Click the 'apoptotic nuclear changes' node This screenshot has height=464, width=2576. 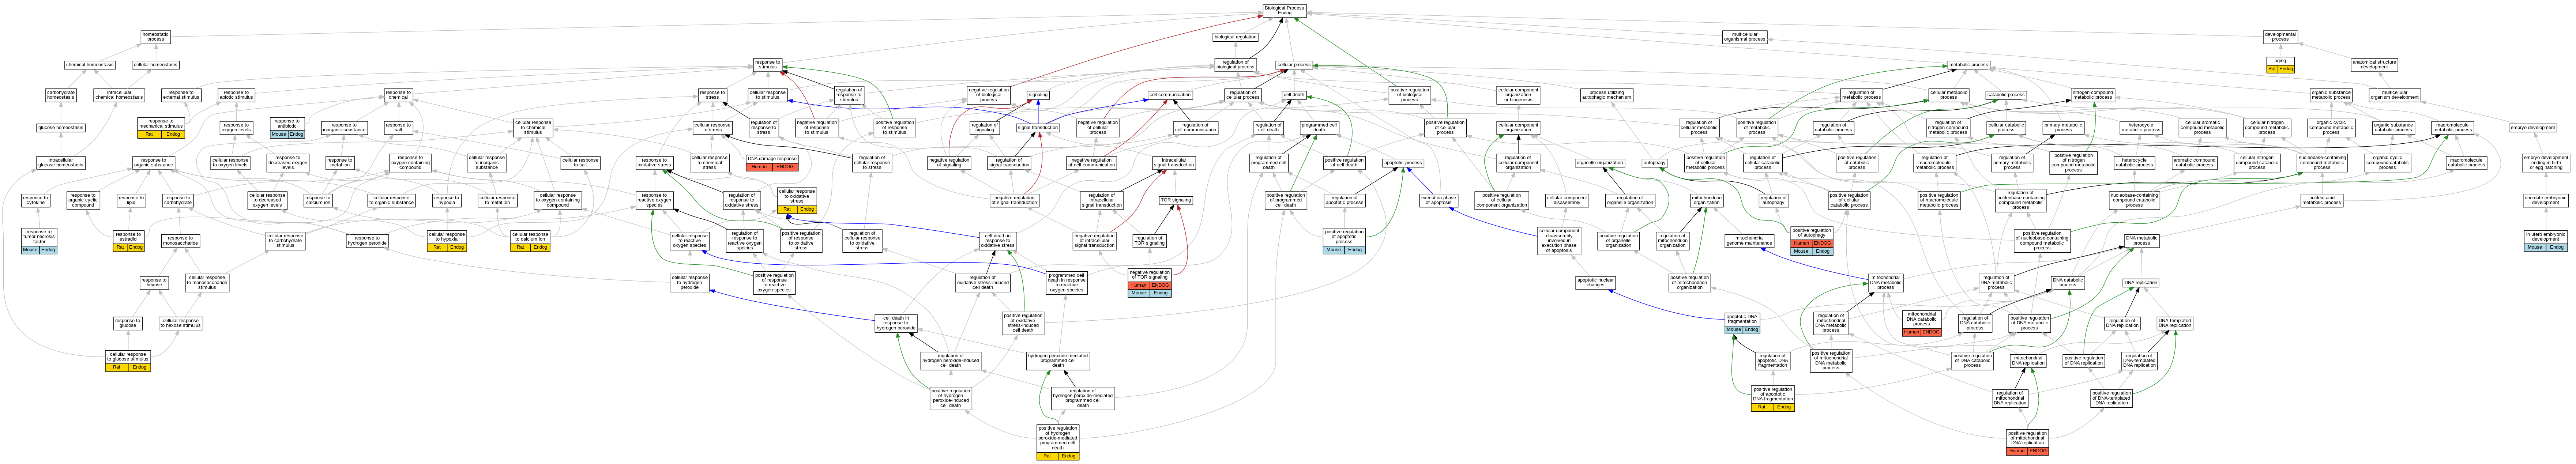coord(1595,283)
